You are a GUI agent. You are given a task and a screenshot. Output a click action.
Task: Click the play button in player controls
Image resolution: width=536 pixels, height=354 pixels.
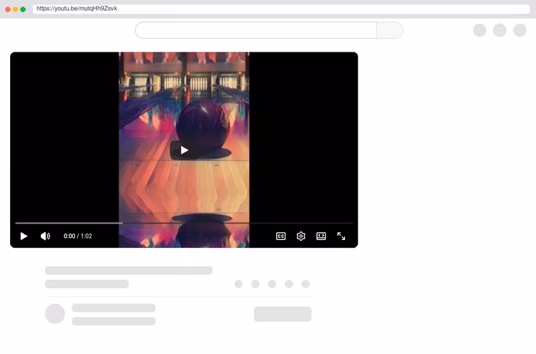click(23, 236)
